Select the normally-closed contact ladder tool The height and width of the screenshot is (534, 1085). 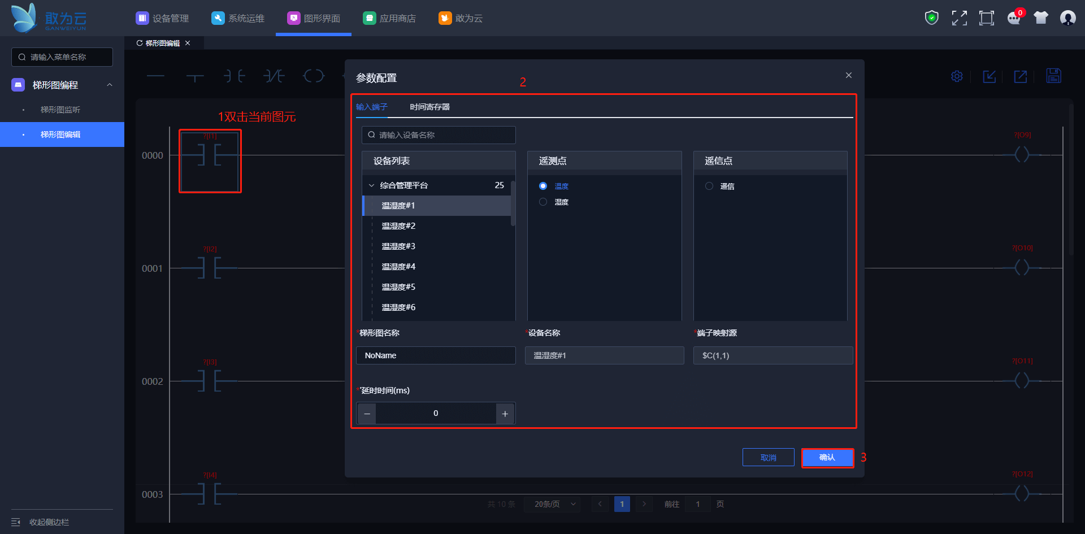[274, 76]
